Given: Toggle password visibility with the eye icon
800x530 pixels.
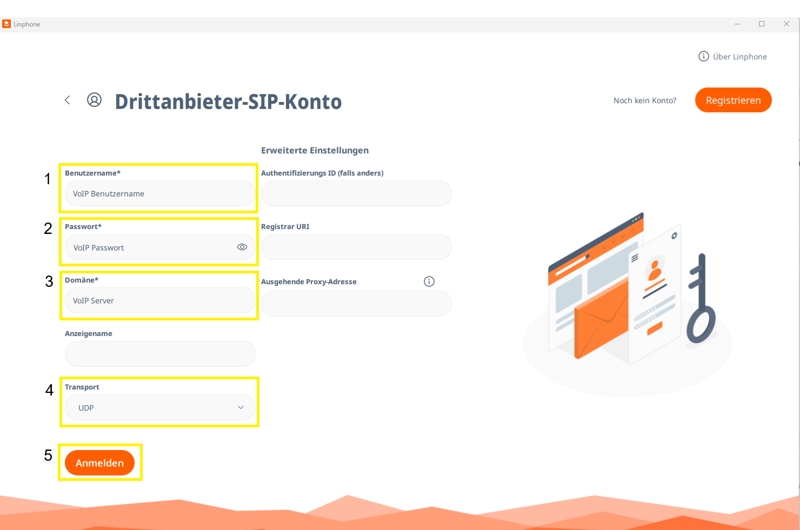Looking at the screenshot, I should [x=242, y=247].
